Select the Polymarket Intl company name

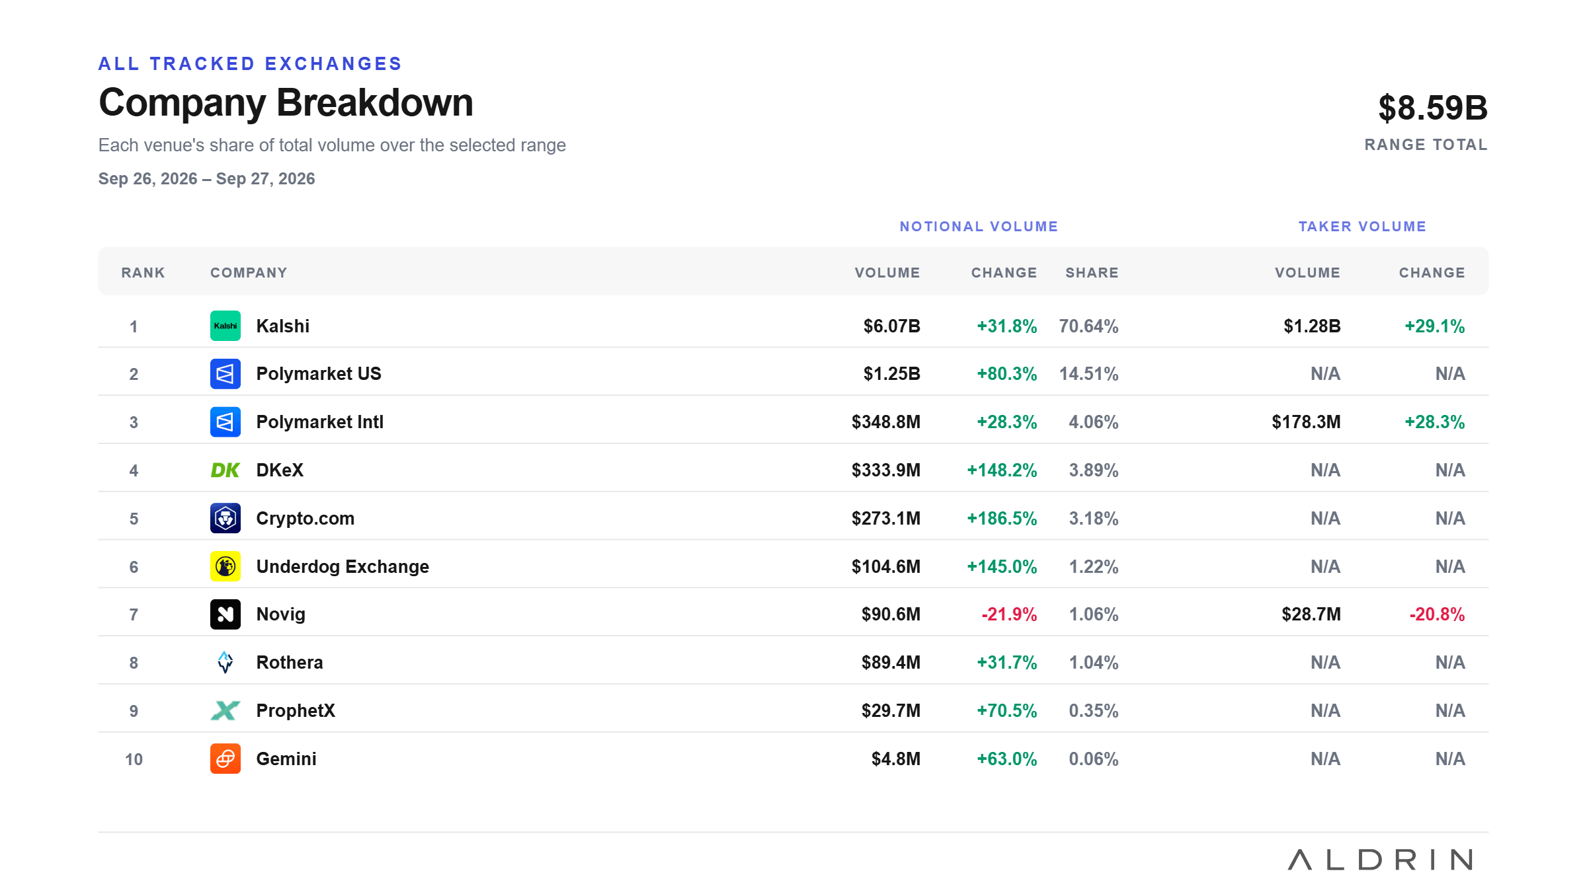(320, 422)
